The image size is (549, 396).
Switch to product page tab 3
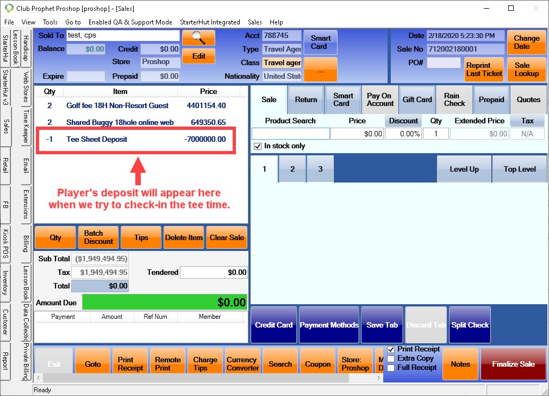tap(320, 169)
